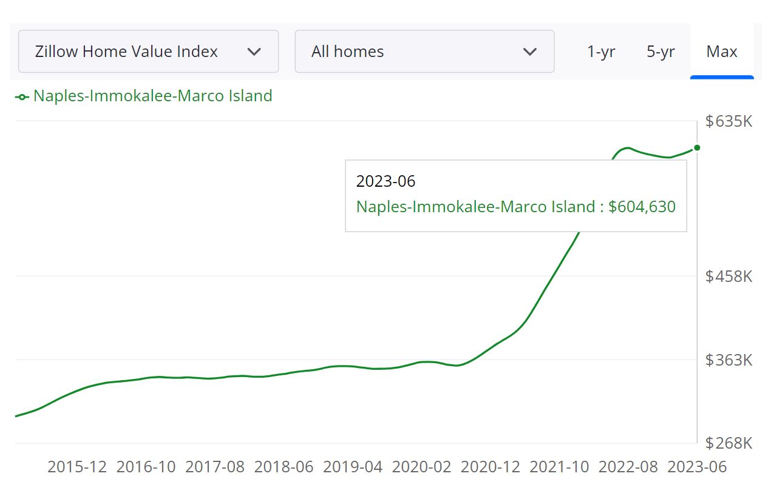
Task: Click the 2021-10 x-axis label
Action: point(559,467)
